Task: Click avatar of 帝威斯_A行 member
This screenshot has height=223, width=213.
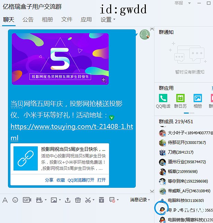Action: pos(162,191)
